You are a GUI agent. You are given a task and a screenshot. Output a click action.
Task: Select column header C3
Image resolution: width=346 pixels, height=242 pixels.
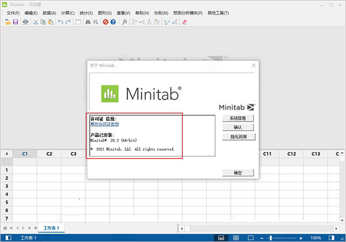73,154
